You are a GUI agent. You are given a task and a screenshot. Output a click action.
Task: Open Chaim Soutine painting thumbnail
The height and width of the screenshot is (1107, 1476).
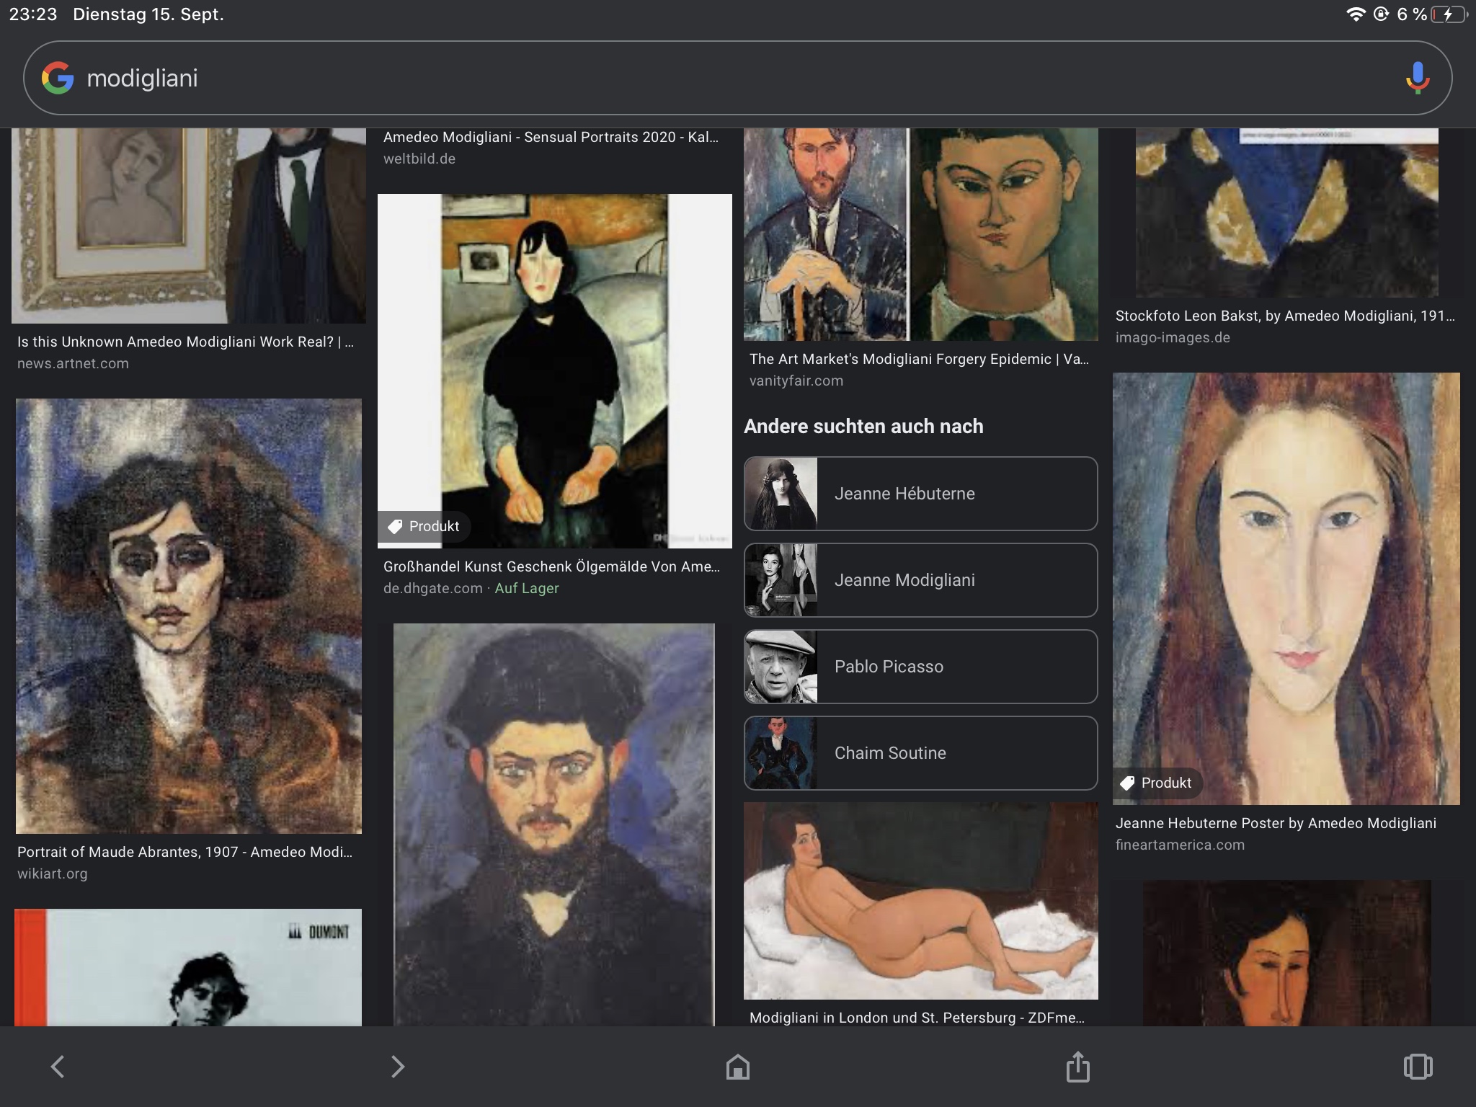pos(781,753)
